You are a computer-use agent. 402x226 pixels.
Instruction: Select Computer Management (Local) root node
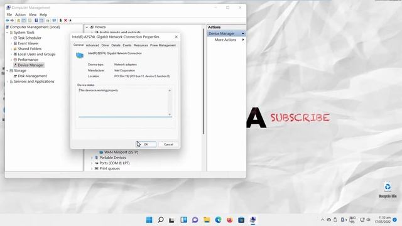(35, 27)
